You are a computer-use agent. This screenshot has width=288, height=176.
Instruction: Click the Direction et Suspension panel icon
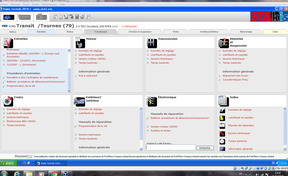pos(224,43)
